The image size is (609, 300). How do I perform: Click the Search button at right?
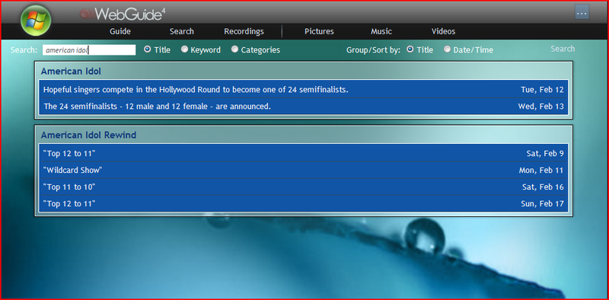[x=563, y=49]
